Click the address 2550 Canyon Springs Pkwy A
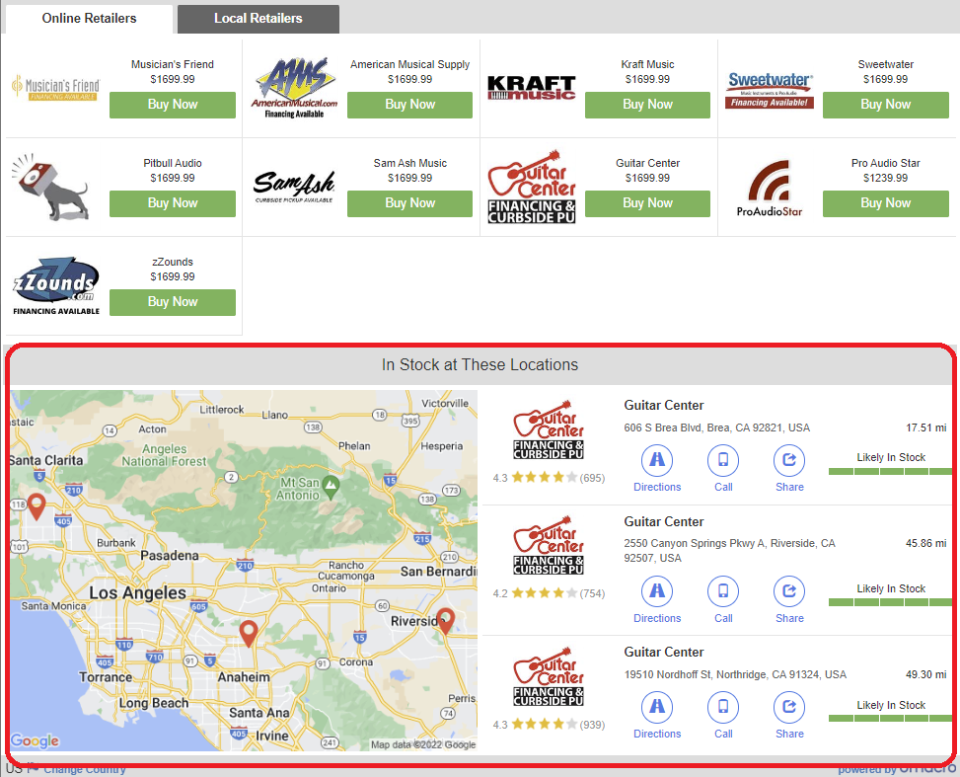The height and width of the screenshot is (777, 960). 729,550
